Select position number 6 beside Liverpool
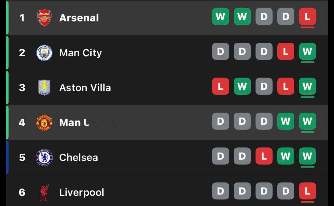Screen dimensions: 334x206 click(x=22, y=193)
